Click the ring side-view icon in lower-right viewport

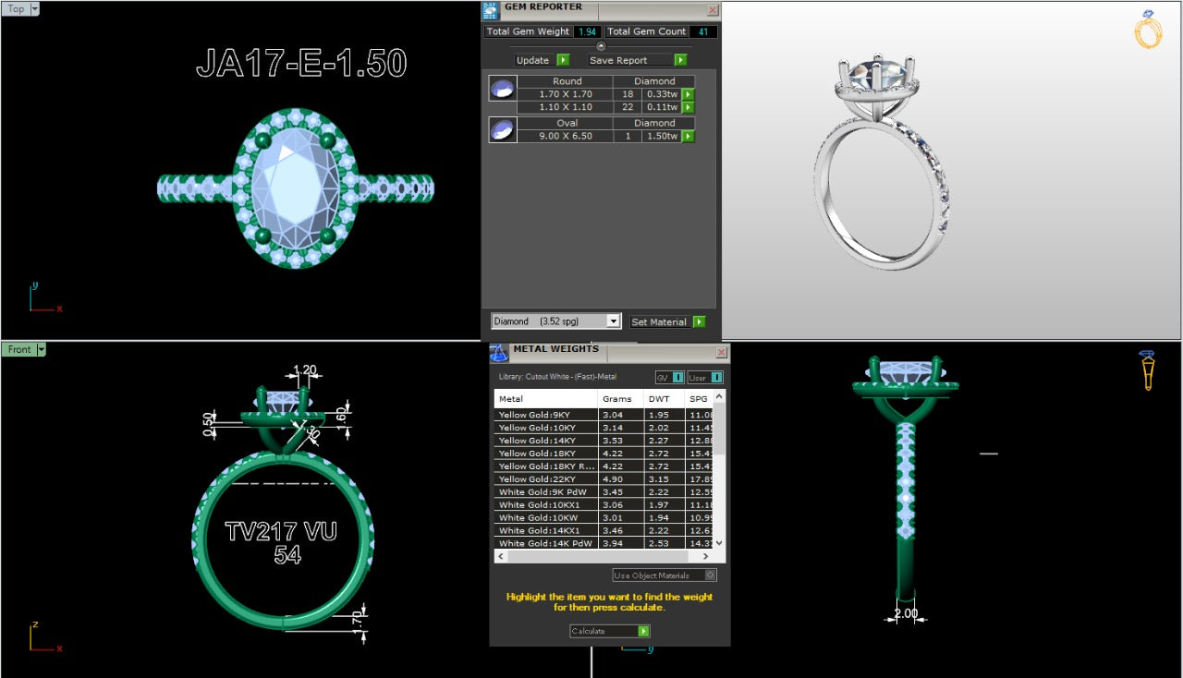(1147, 370)
